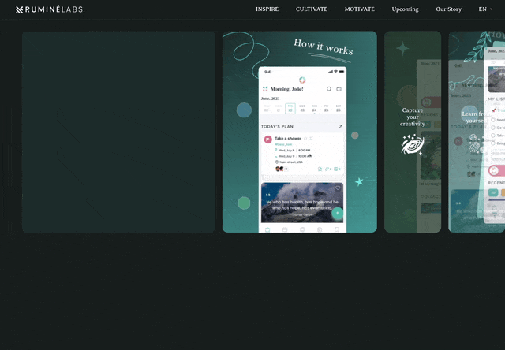Select date 23 in the calendar strip

[x=302, y=109]
